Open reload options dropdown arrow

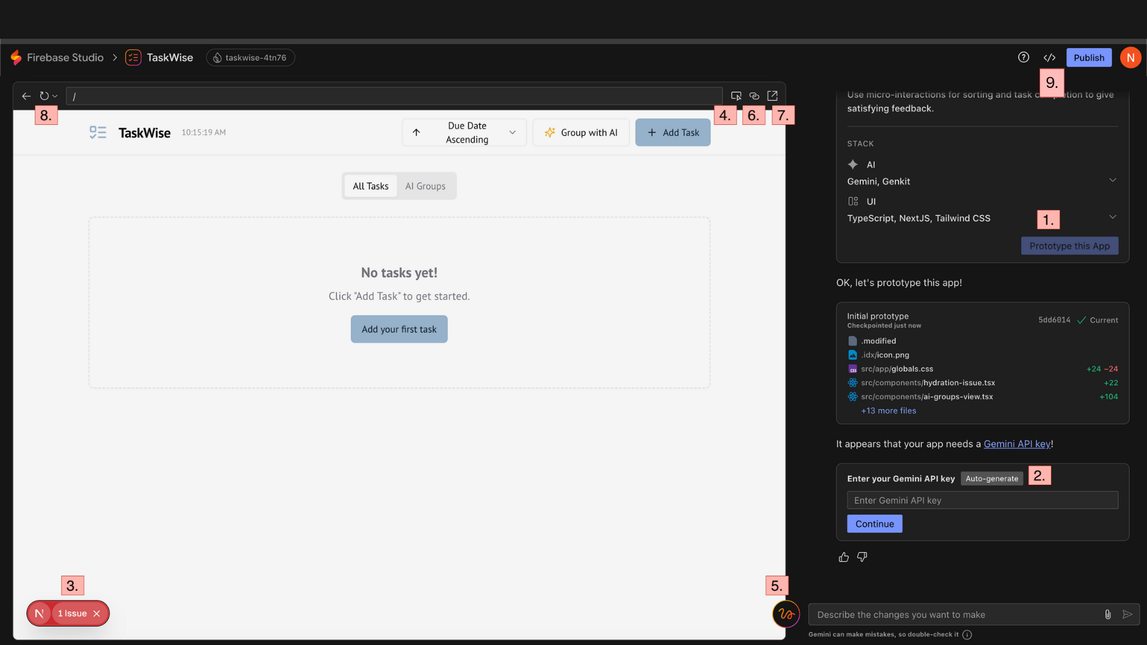click(55, 96)
